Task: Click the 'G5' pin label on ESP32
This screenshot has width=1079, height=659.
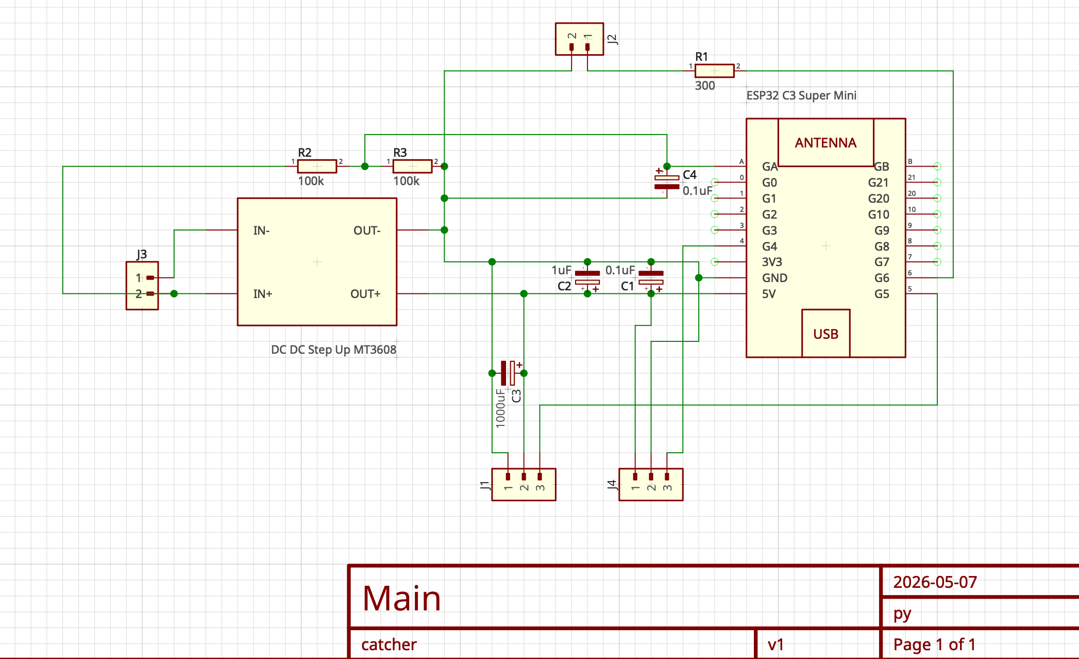Action: [882, 294]
